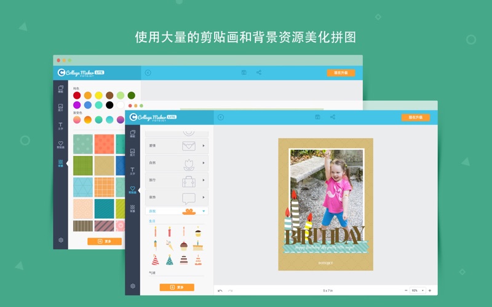Expand the 爱情 love clipart category
Viewport: 492px width, 307px height.
(177, 146)
